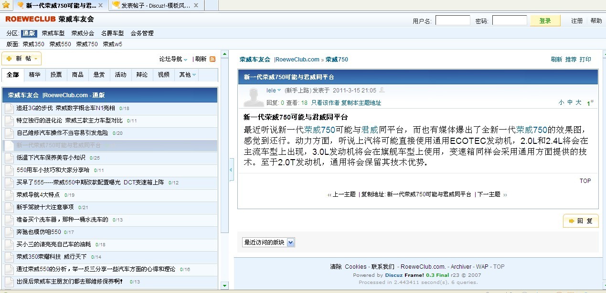This screenshot has width=606, height=293.
Task: Click the thread icon beside 新手驾驶十大注意事项
Action: [x=9, y=207]
